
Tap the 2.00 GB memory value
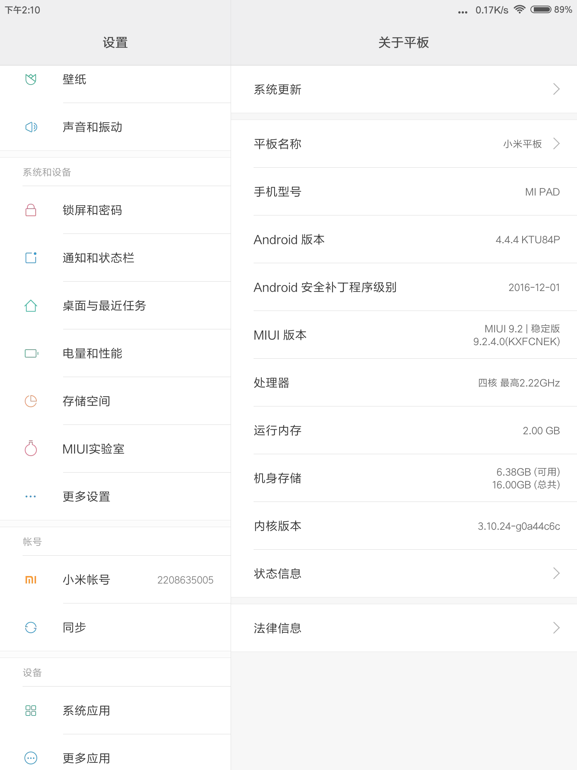click(x=541, y=430)
